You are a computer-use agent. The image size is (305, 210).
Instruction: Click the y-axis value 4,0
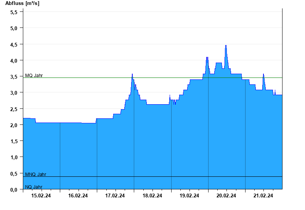(x=14, y=61)
